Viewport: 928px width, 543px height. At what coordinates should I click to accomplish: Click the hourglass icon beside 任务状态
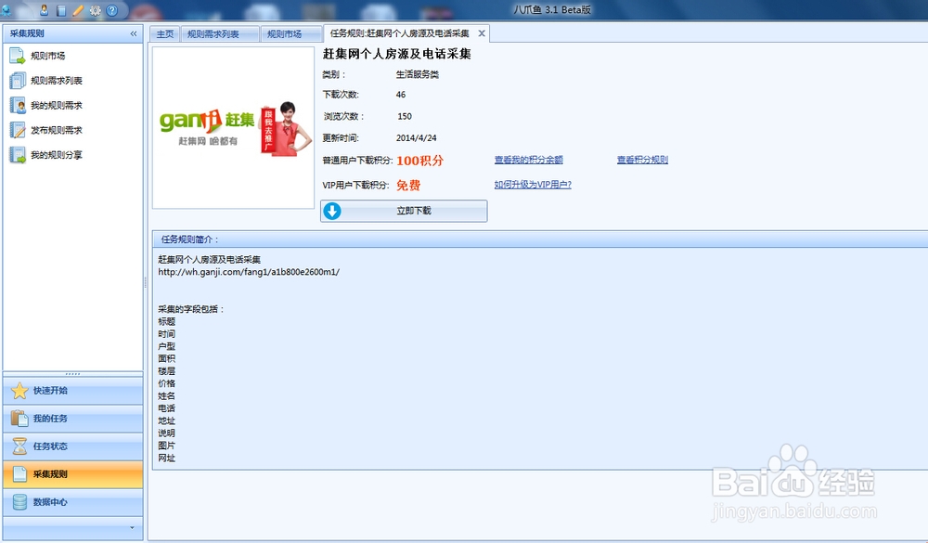pyautogui.click(x=19, y=446)
